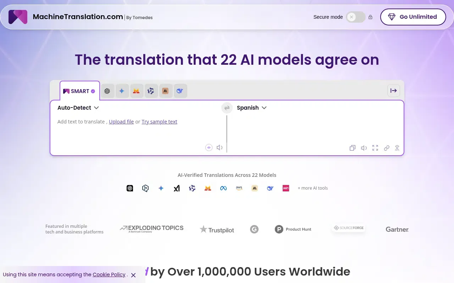Switch to the Anthropic Claude model tab

pos(165,91)
